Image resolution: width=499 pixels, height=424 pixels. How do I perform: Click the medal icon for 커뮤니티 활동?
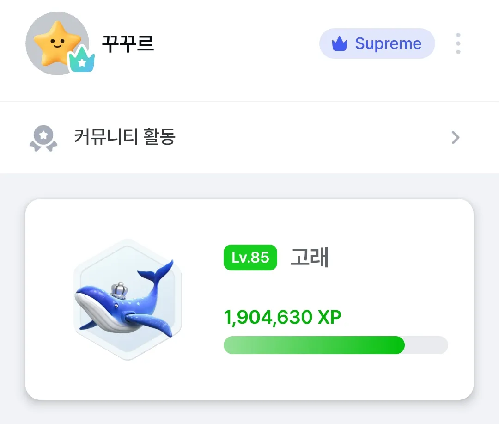(43, 138)
